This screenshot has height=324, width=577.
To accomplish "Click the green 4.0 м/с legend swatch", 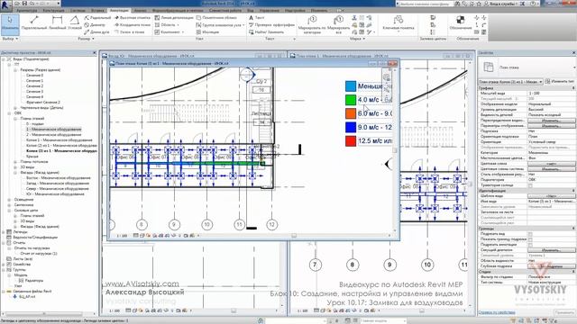I will tap(351, 100).
